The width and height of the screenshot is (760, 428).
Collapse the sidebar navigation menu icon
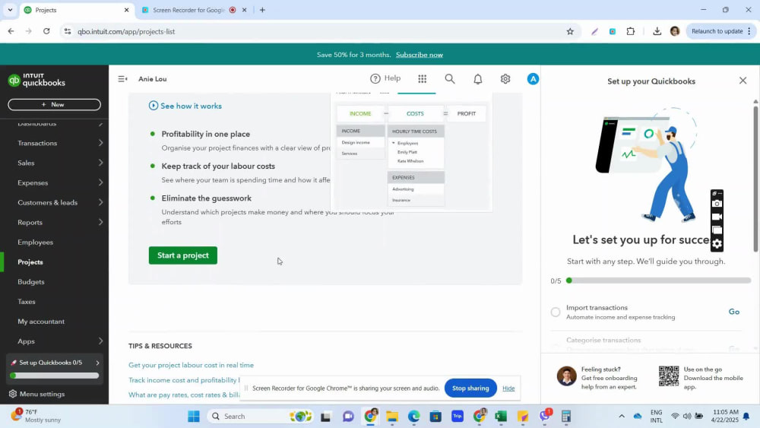click(x=122, y=79)
